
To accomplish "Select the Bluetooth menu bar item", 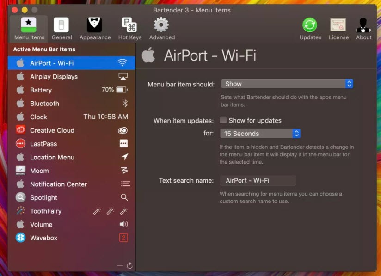I will coord(71,104).
